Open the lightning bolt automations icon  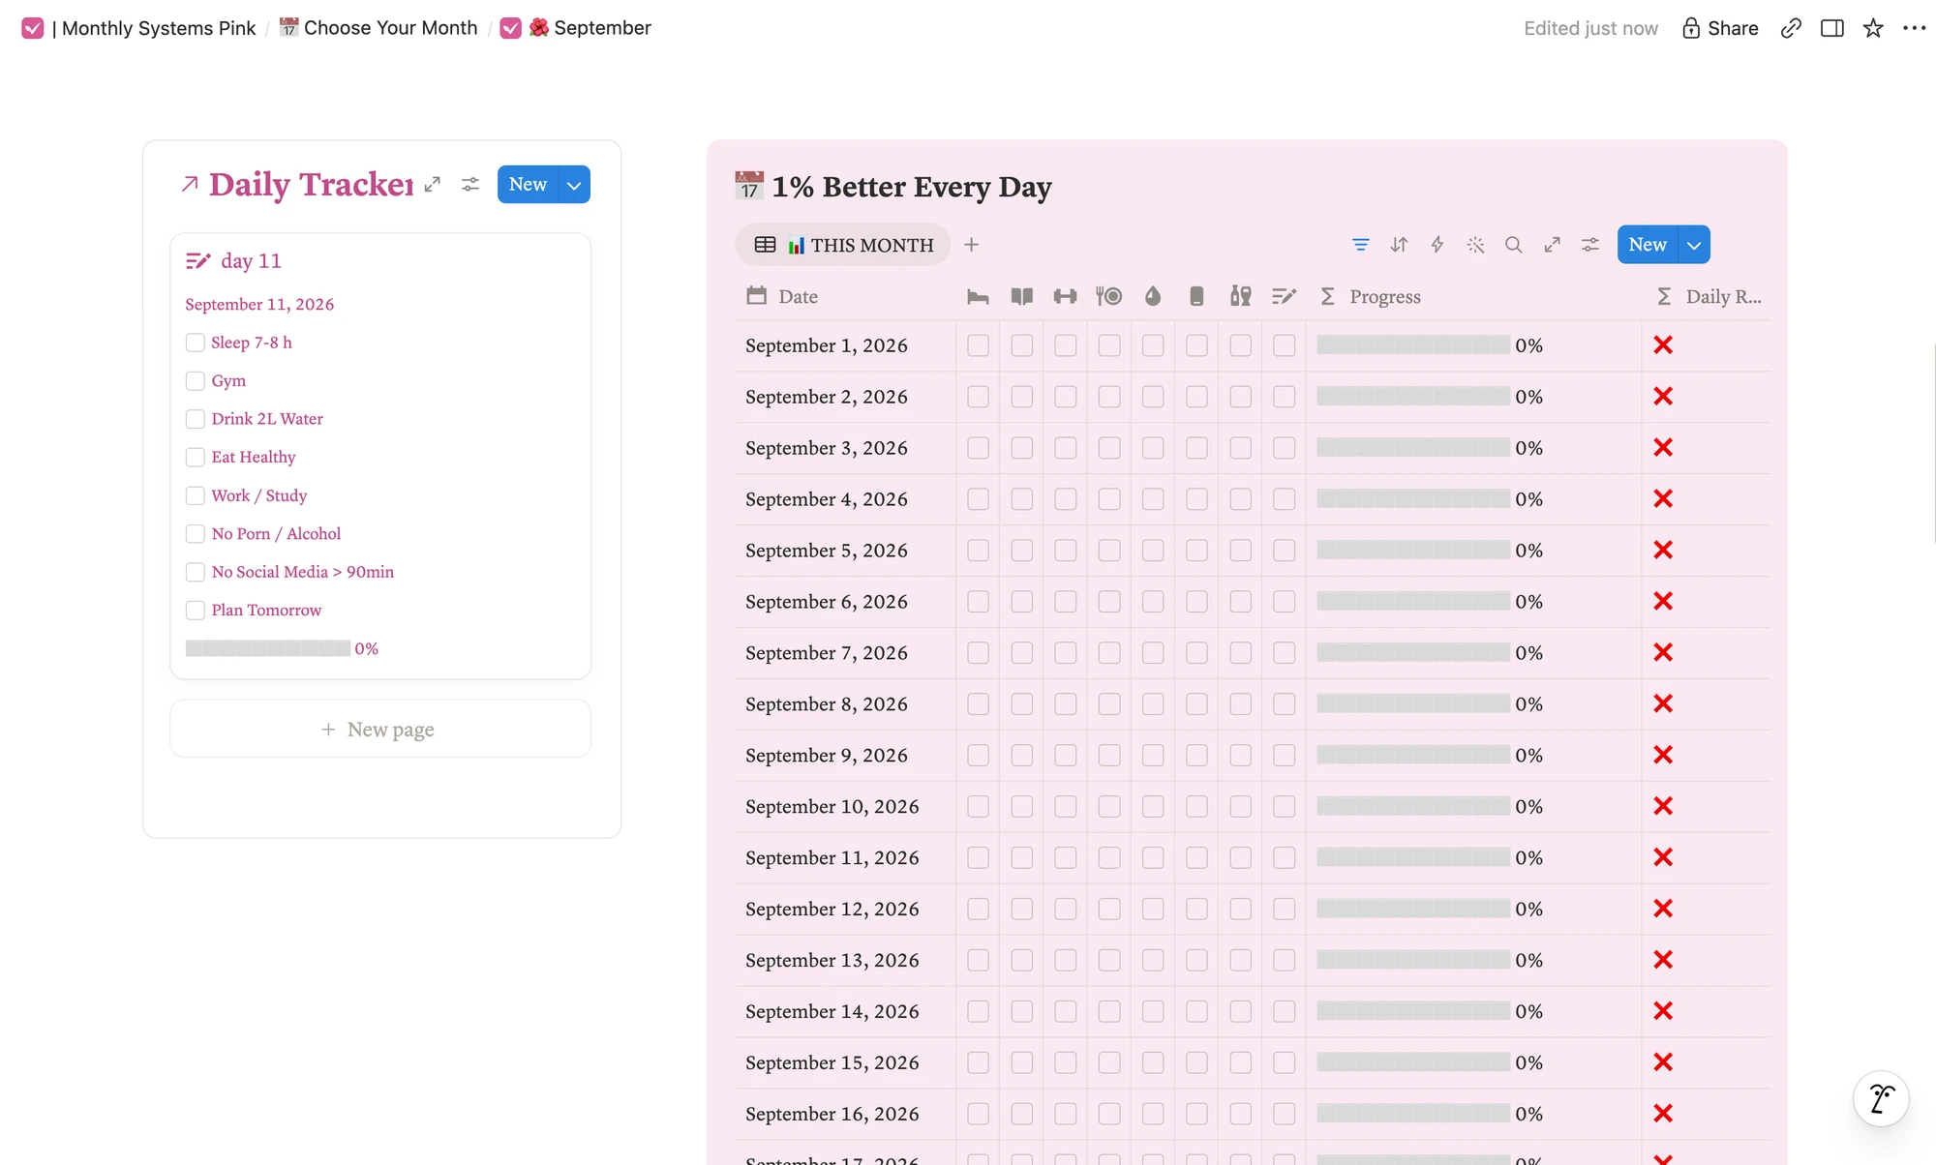tap(1437, 245)
